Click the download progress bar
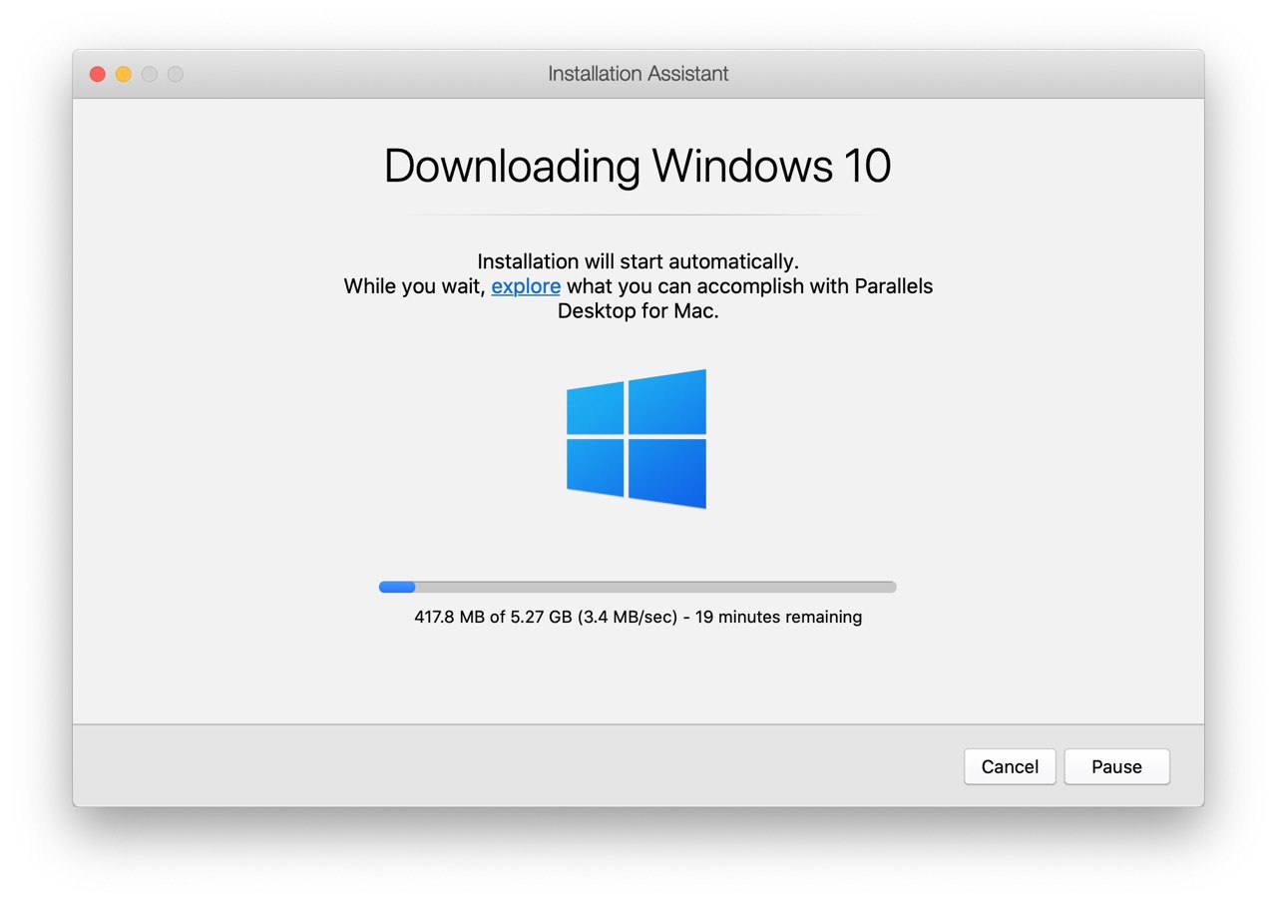 (638, 587)
